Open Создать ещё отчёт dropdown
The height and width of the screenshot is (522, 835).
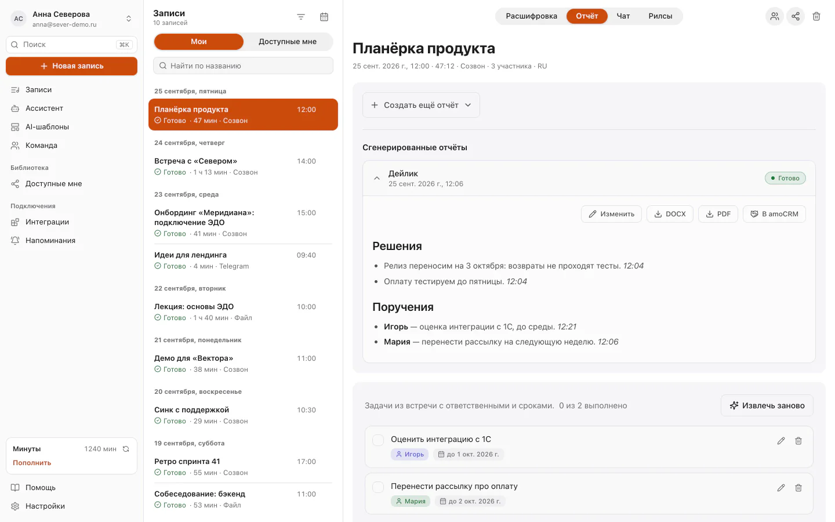point(421,105)
